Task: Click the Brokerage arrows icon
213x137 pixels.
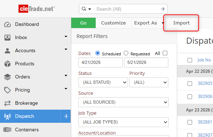Action: (x=7, y=103)
